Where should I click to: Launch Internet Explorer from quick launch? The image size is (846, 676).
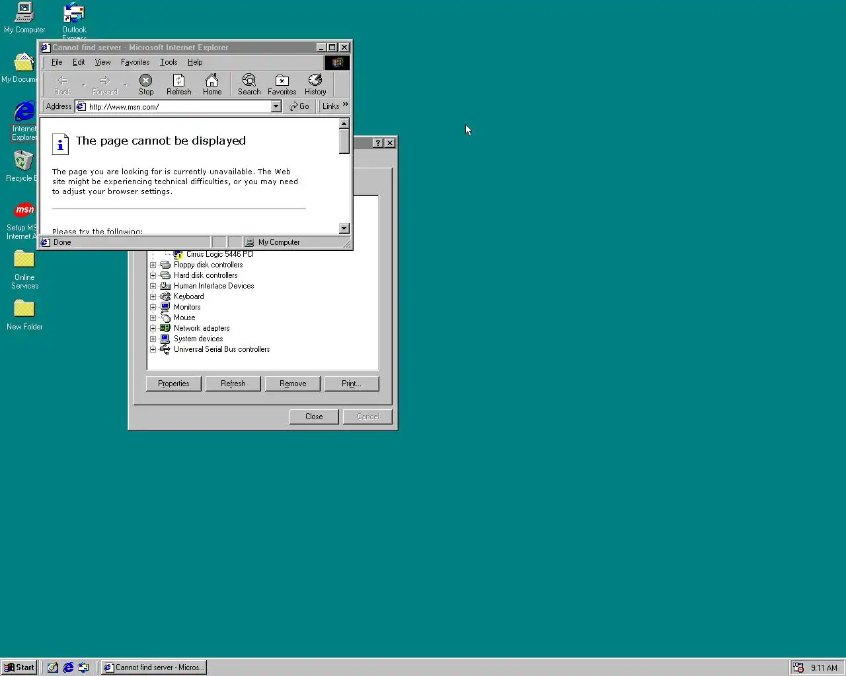tap(68, 667)
